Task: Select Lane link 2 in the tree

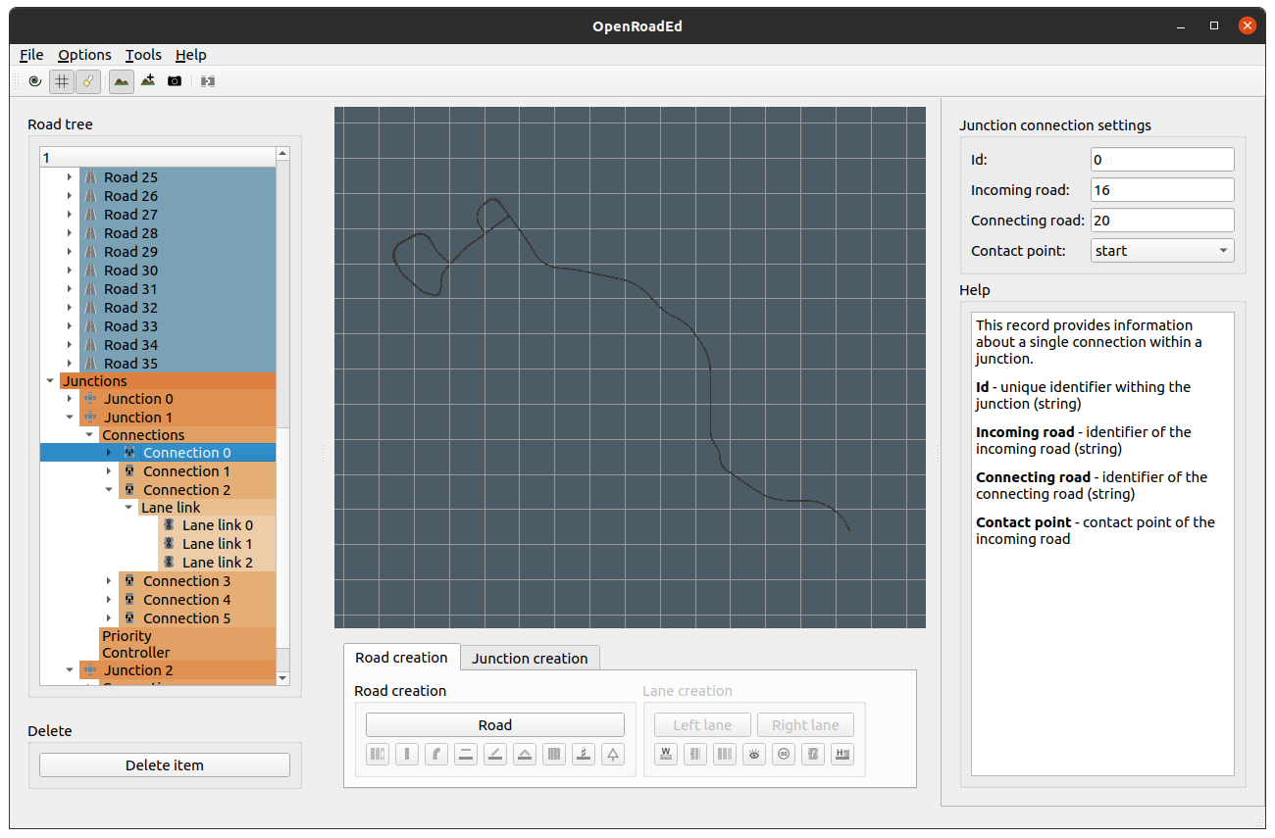Action: [217, 563]
